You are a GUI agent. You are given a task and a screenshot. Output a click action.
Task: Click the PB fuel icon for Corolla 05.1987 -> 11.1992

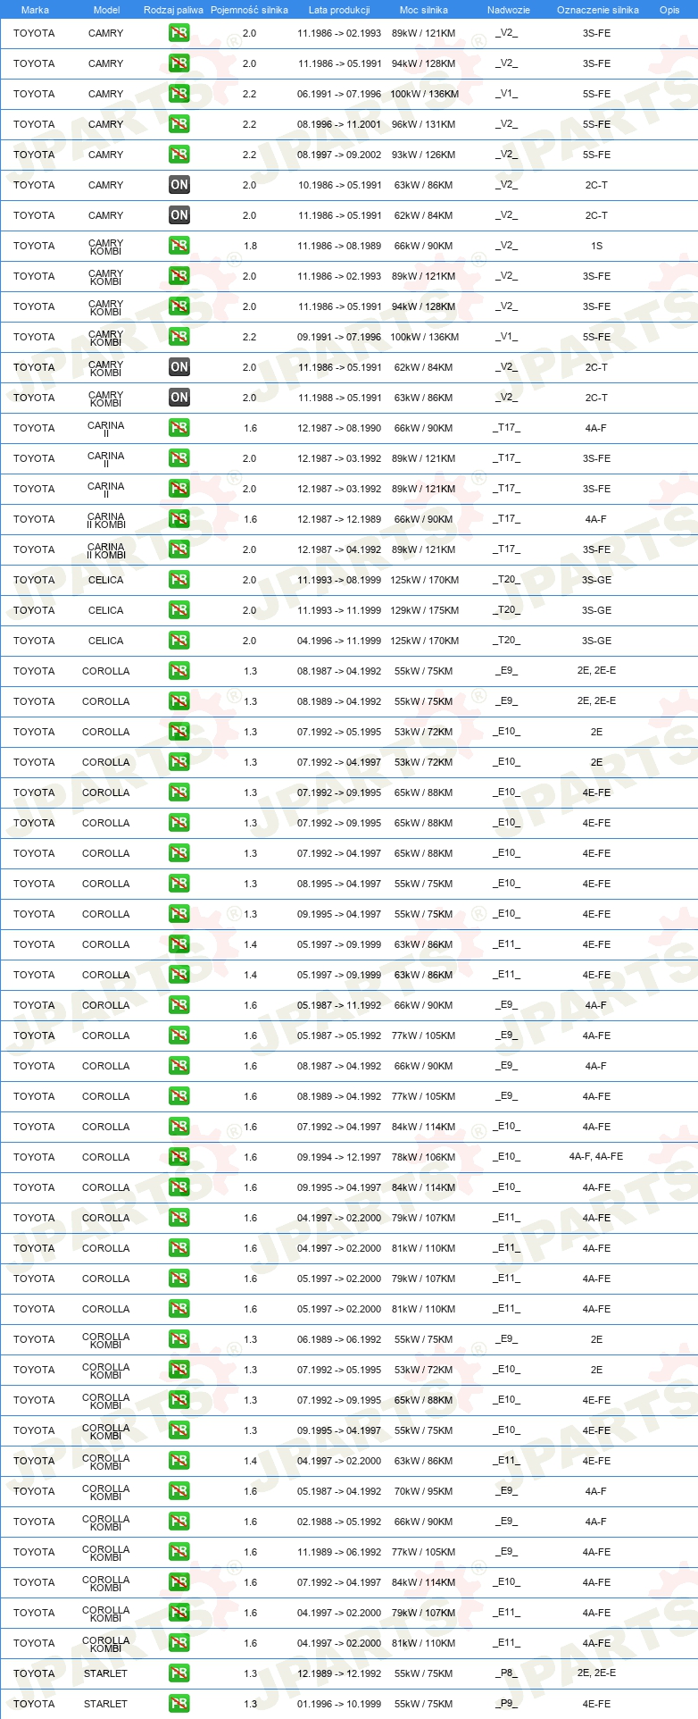pyautogui.click(x=179, y=1005)
